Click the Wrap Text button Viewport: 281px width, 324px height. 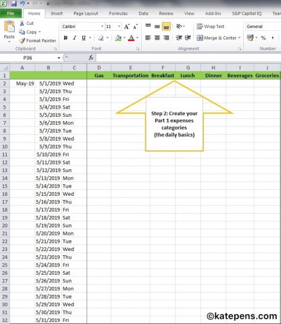pyautogui.click(x=210, y=27)
